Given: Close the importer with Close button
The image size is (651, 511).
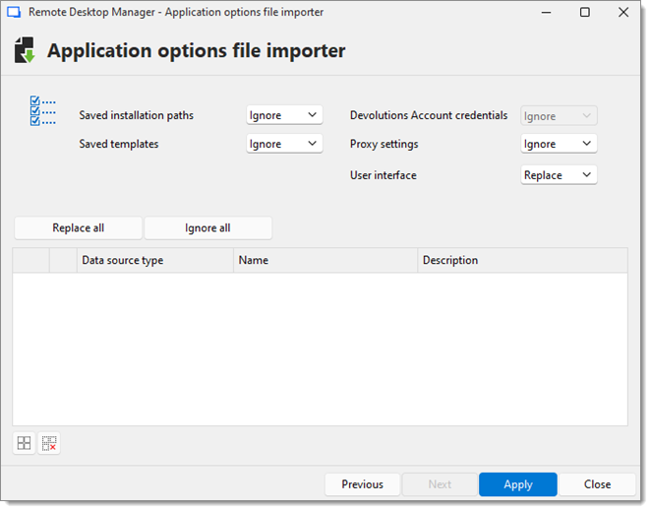Looking at the screenshot, I should click(597, 484).
